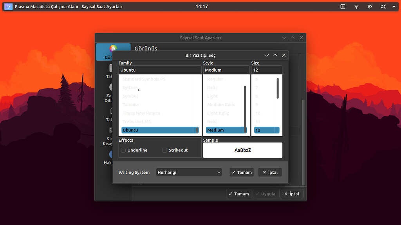Click the Style list scrollbar
Viewport: 401px width, 225px height.
coord(245,109)
